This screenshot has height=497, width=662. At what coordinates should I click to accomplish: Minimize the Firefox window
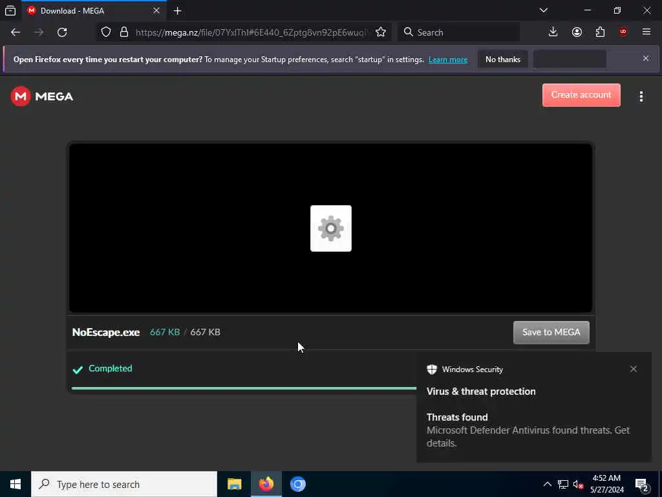click(587, 10)
